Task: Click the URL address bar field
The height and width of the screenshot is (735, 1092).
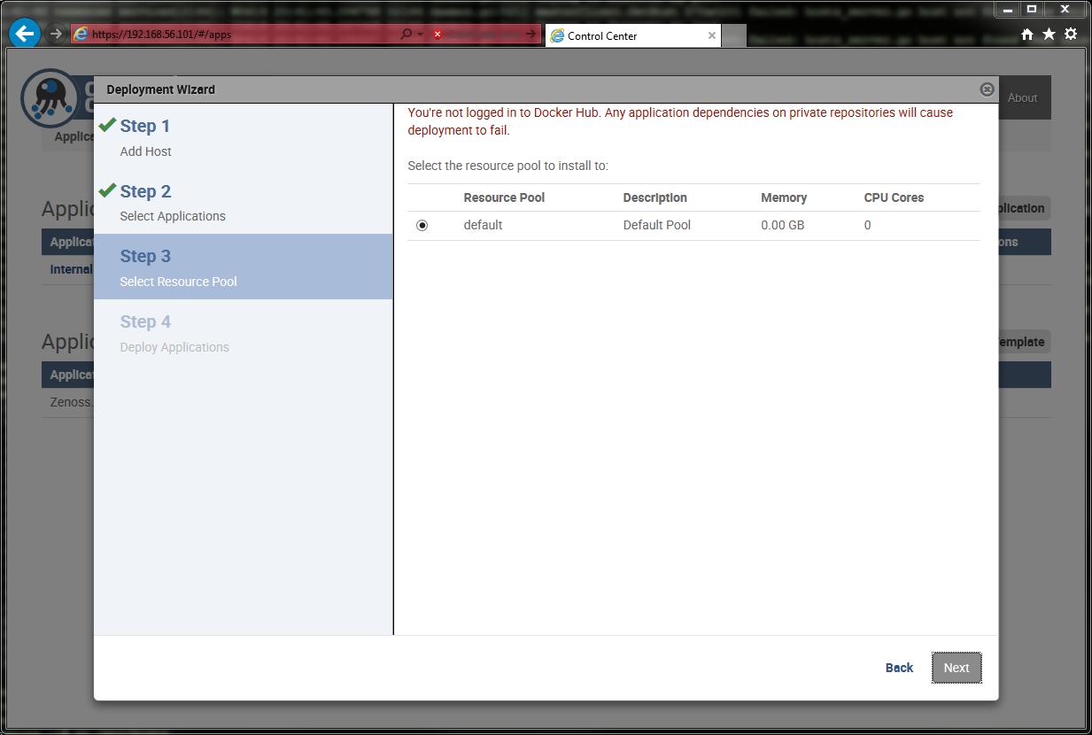Action: 239,35
